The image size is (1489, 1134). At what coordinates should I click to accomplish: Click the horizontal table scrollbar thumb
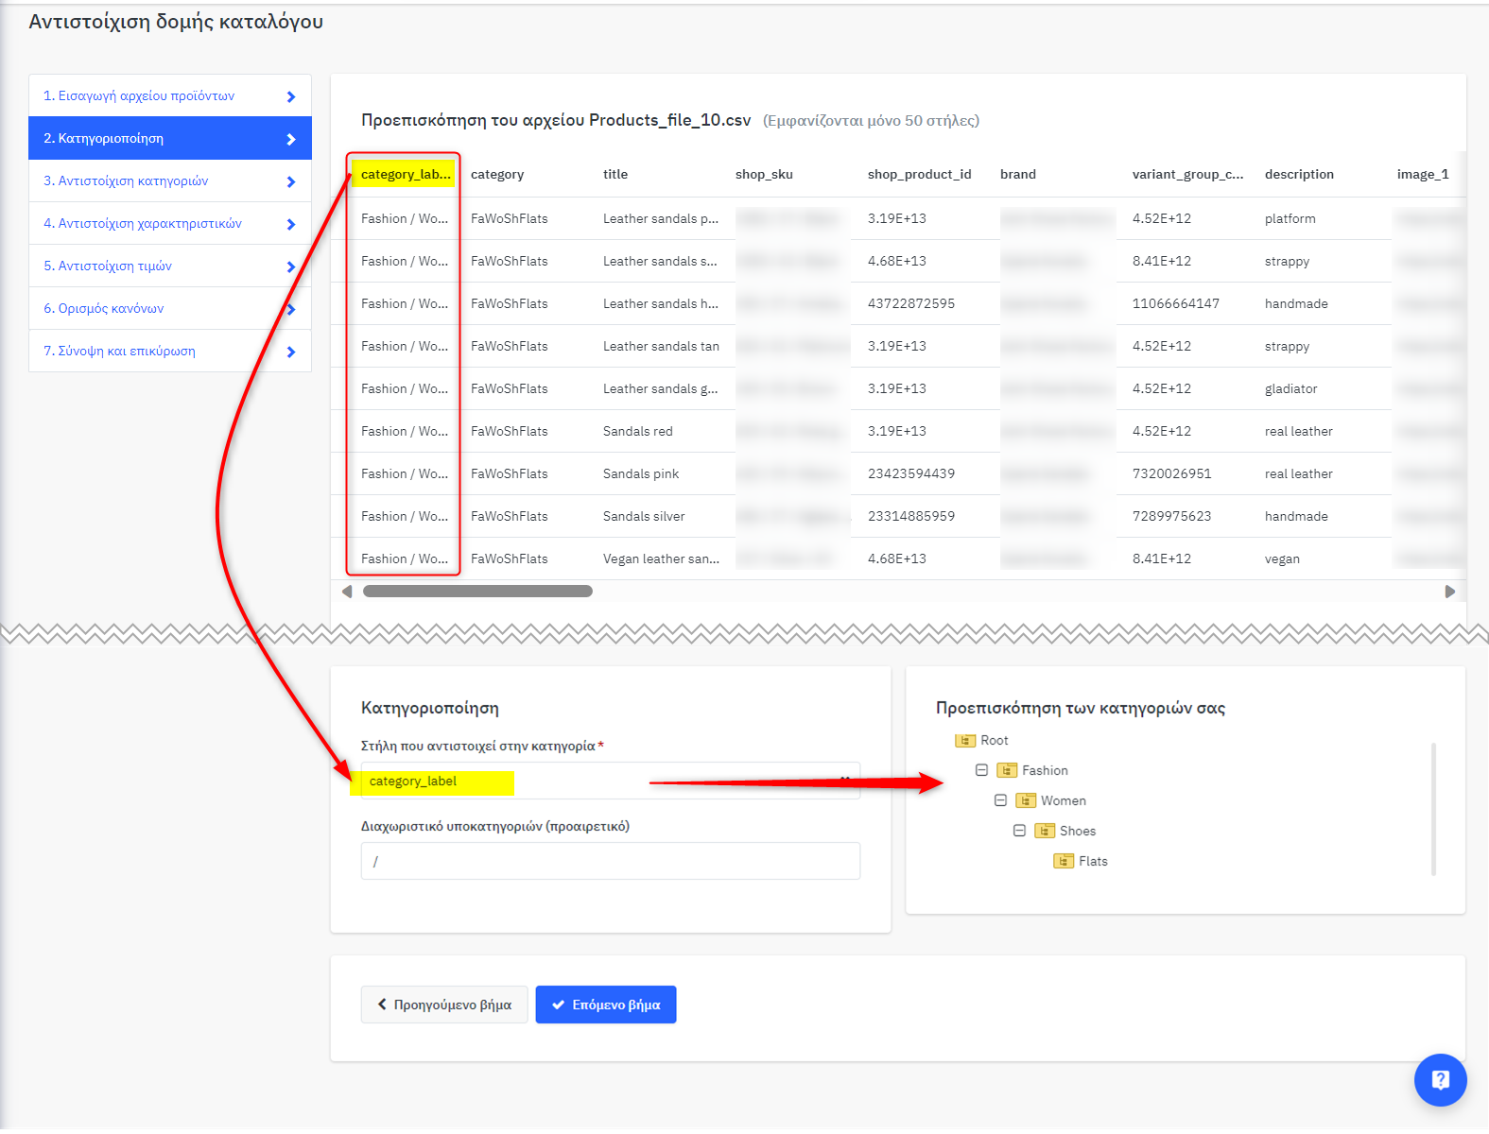477,592
